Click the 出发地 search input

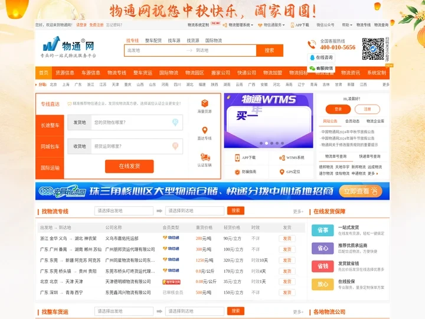155,50
